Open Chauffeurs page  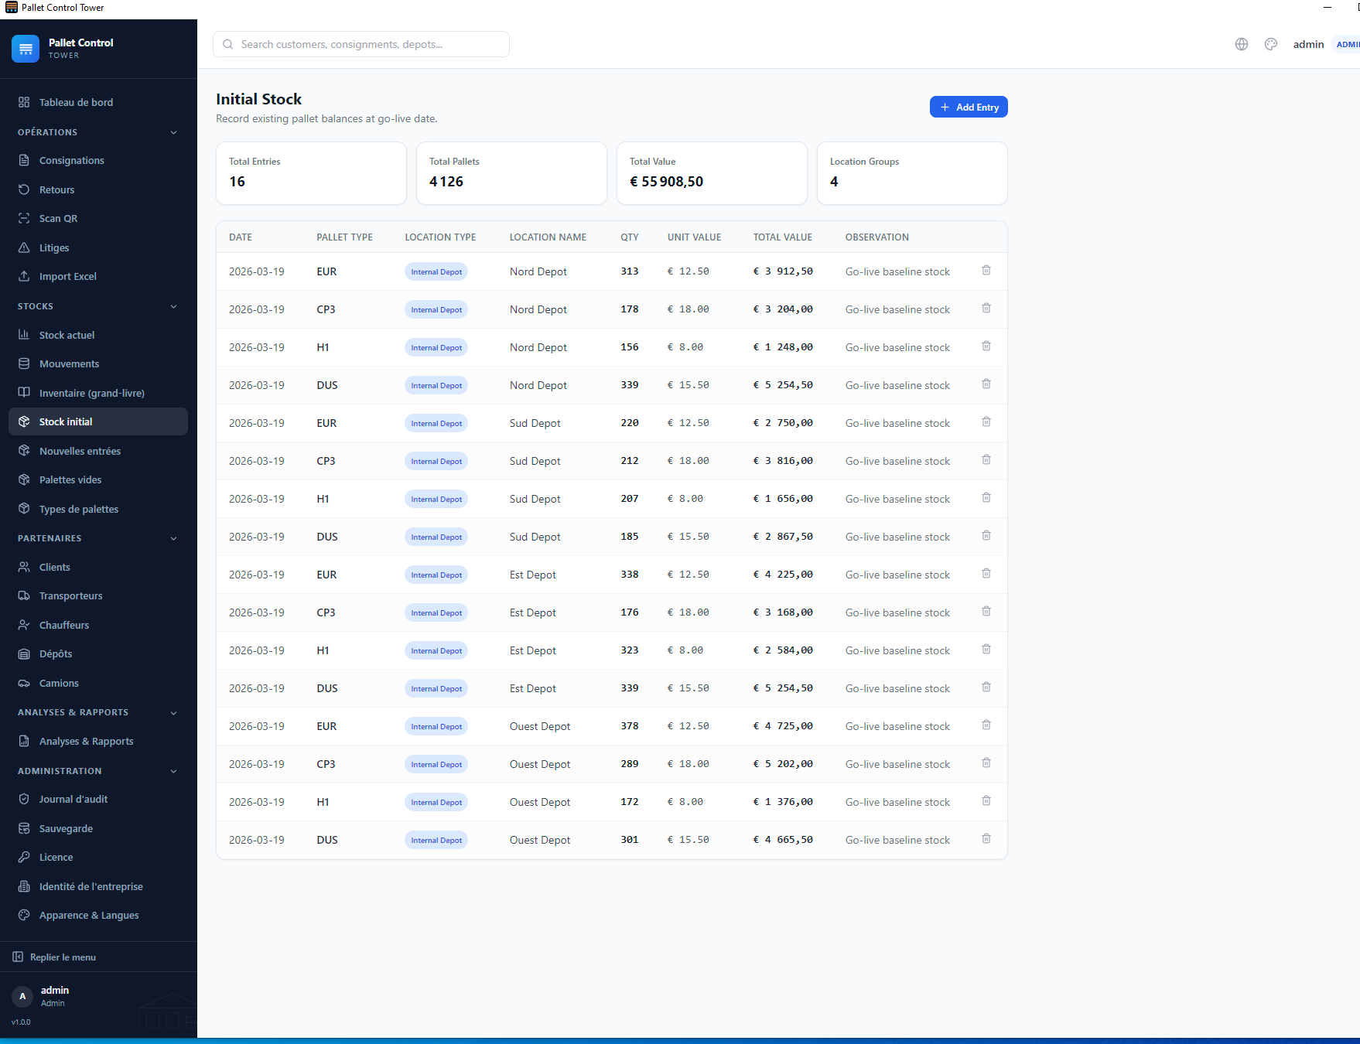click(x=98, y=625)
